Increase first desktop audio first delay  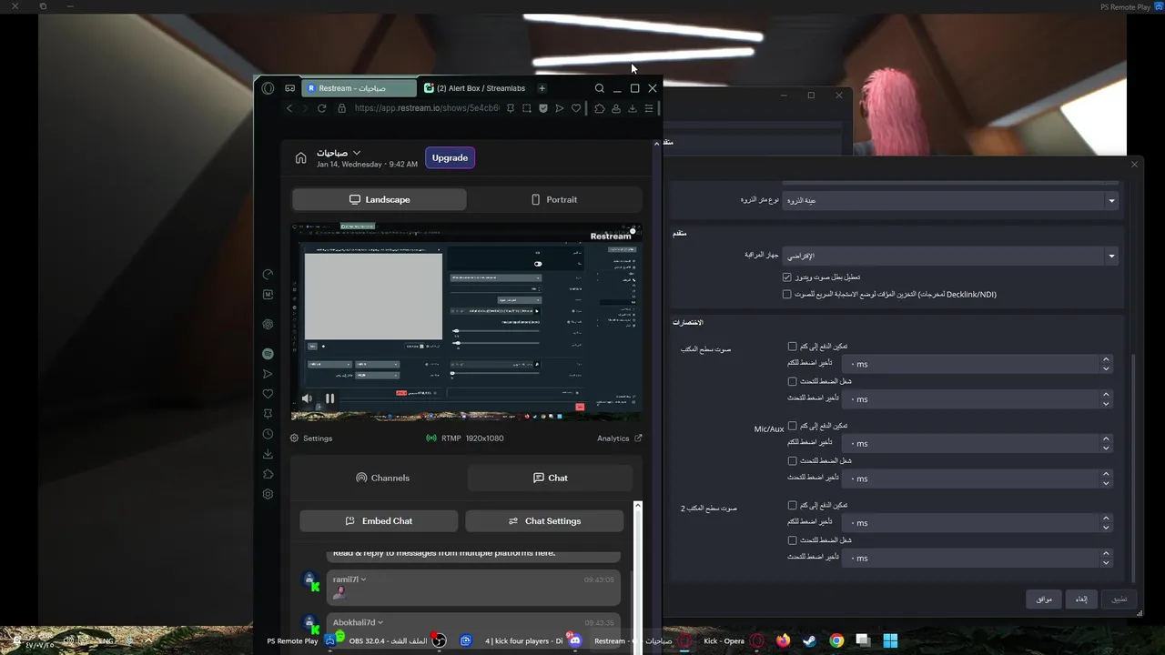1106,359
